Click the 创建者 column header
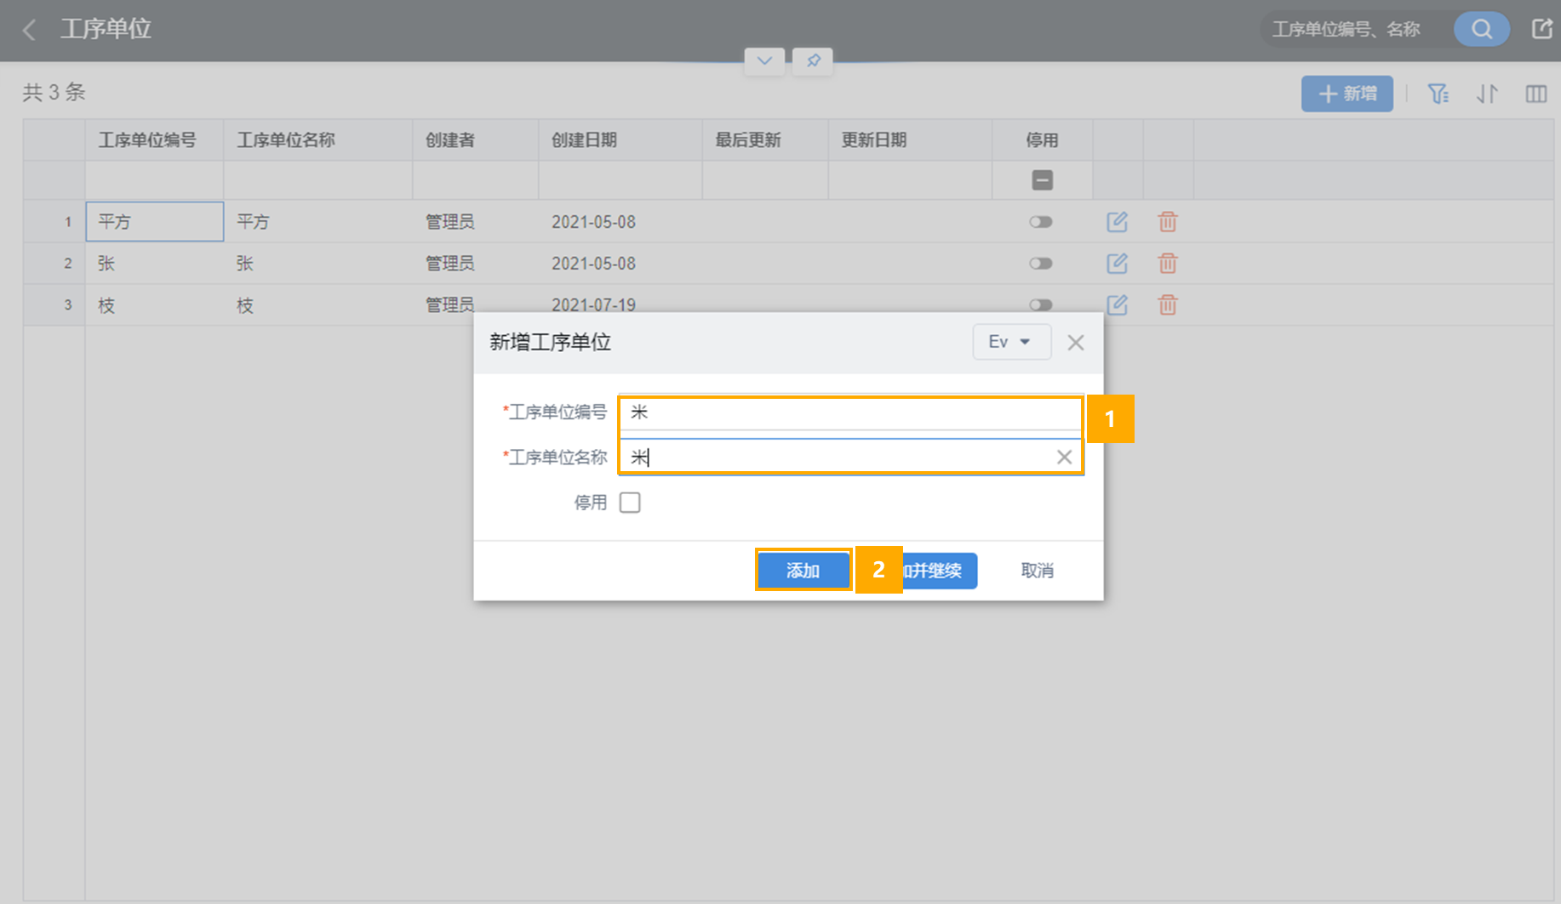The width and height of the screenshot is (1561, 904). [x=476, y=140]
